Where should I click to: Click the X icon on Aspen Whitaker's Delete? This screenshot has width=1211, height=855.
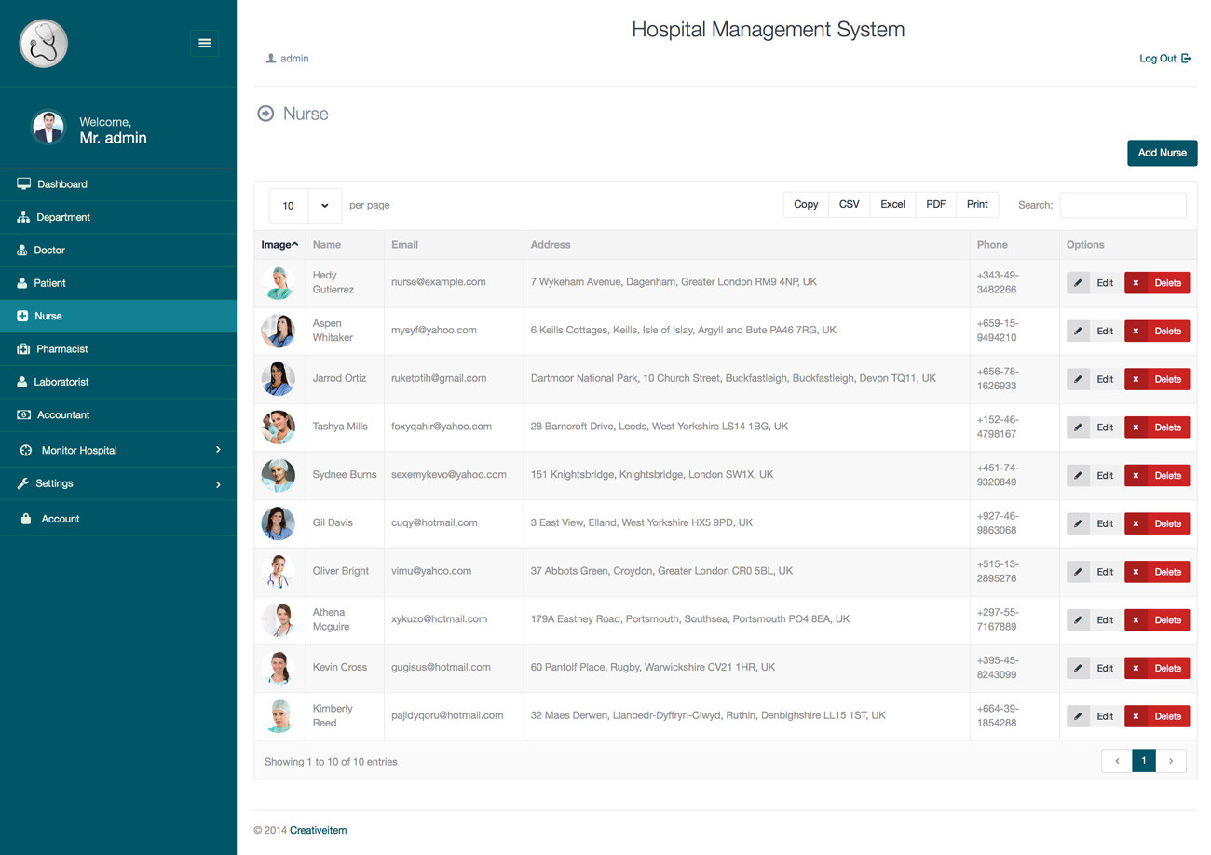(1136, 332)
